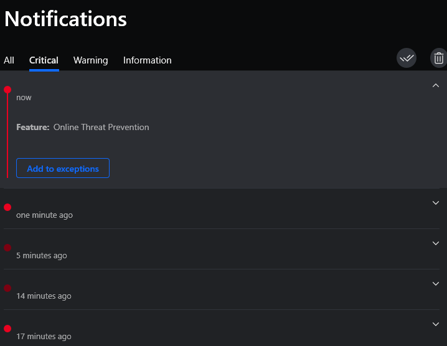Click dark red dot beside 14 minutes ago

[7, 288]
